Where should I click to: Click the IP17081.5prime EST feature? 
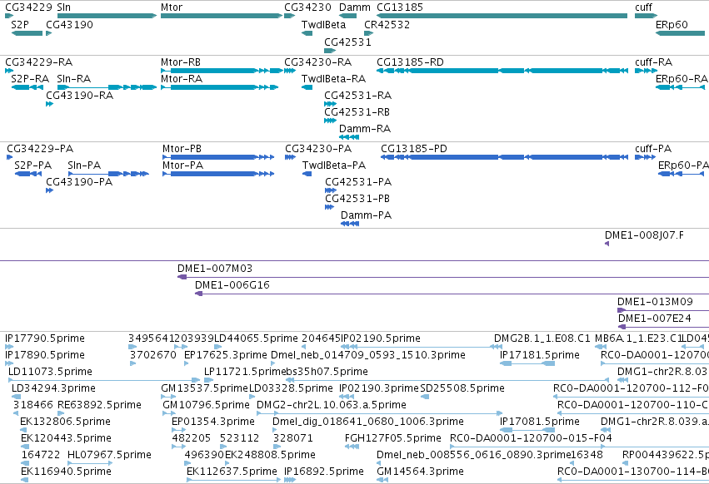[527, 430]
